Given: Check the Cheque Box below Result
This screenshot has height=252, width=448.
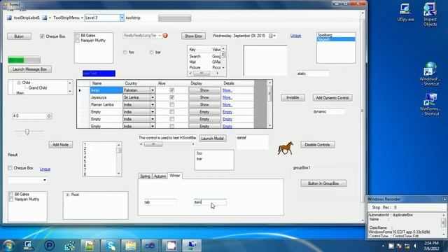Looking at the screenshot, I should pos(10,168).
